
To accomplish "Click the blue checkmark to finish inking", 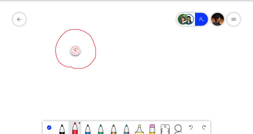I will coord(49,128).
